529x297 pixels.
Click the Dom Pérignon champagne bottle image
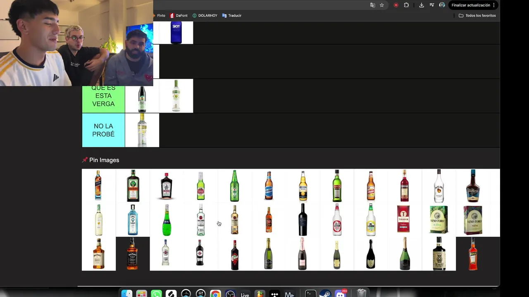[x=371, y=254]
